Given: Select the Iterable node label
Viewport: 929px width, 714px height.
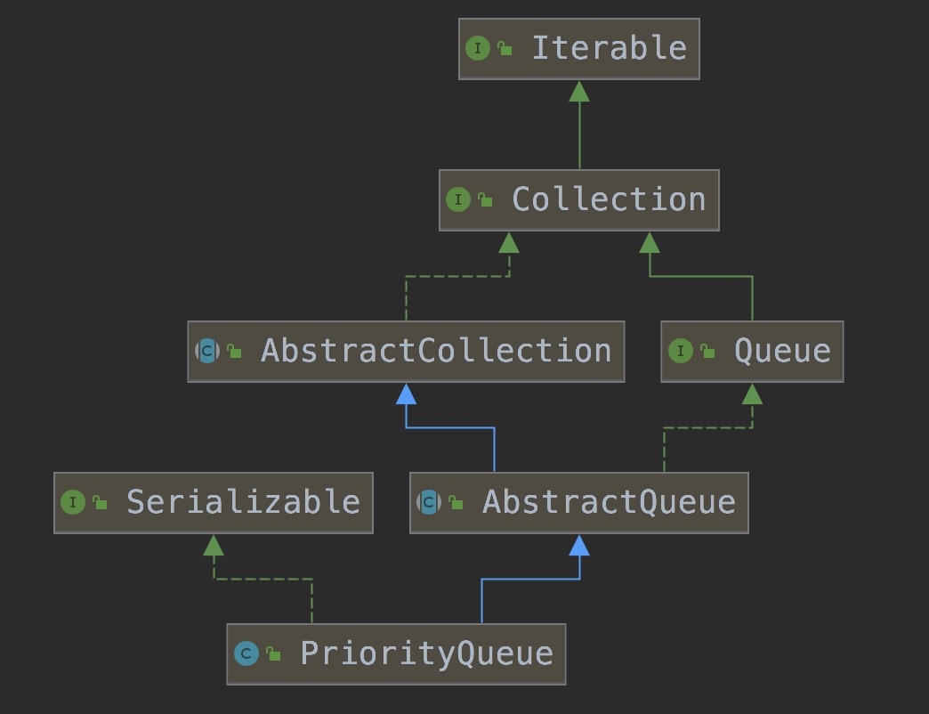Looking at the screenshot, I should pos(609,48).
